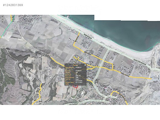Click the Ada No value
The width and height of the screenshot is (160, 120).
(77, 72)
